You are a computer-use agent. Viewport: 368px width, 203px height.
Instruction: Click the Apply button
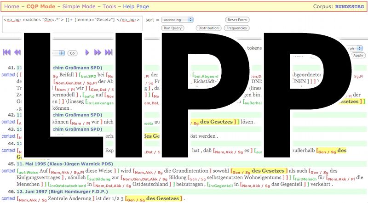pos(358,56)
